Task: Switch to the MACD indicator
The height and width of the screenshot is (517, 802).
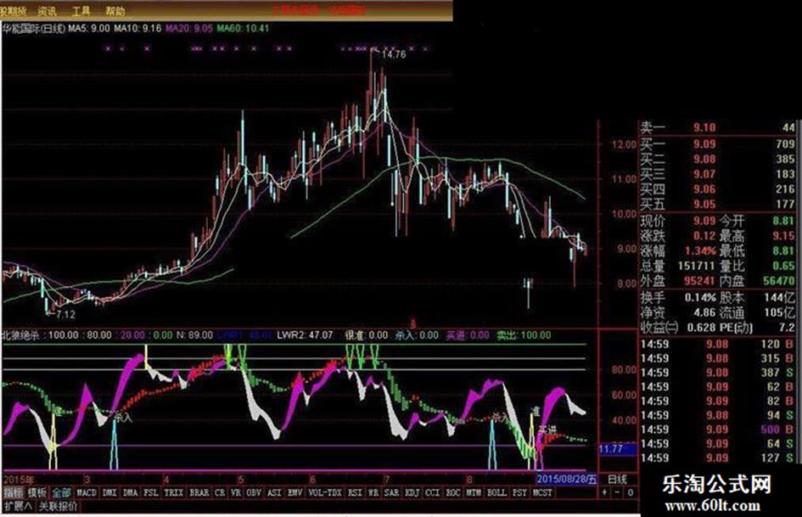Action: pos(87,492)
